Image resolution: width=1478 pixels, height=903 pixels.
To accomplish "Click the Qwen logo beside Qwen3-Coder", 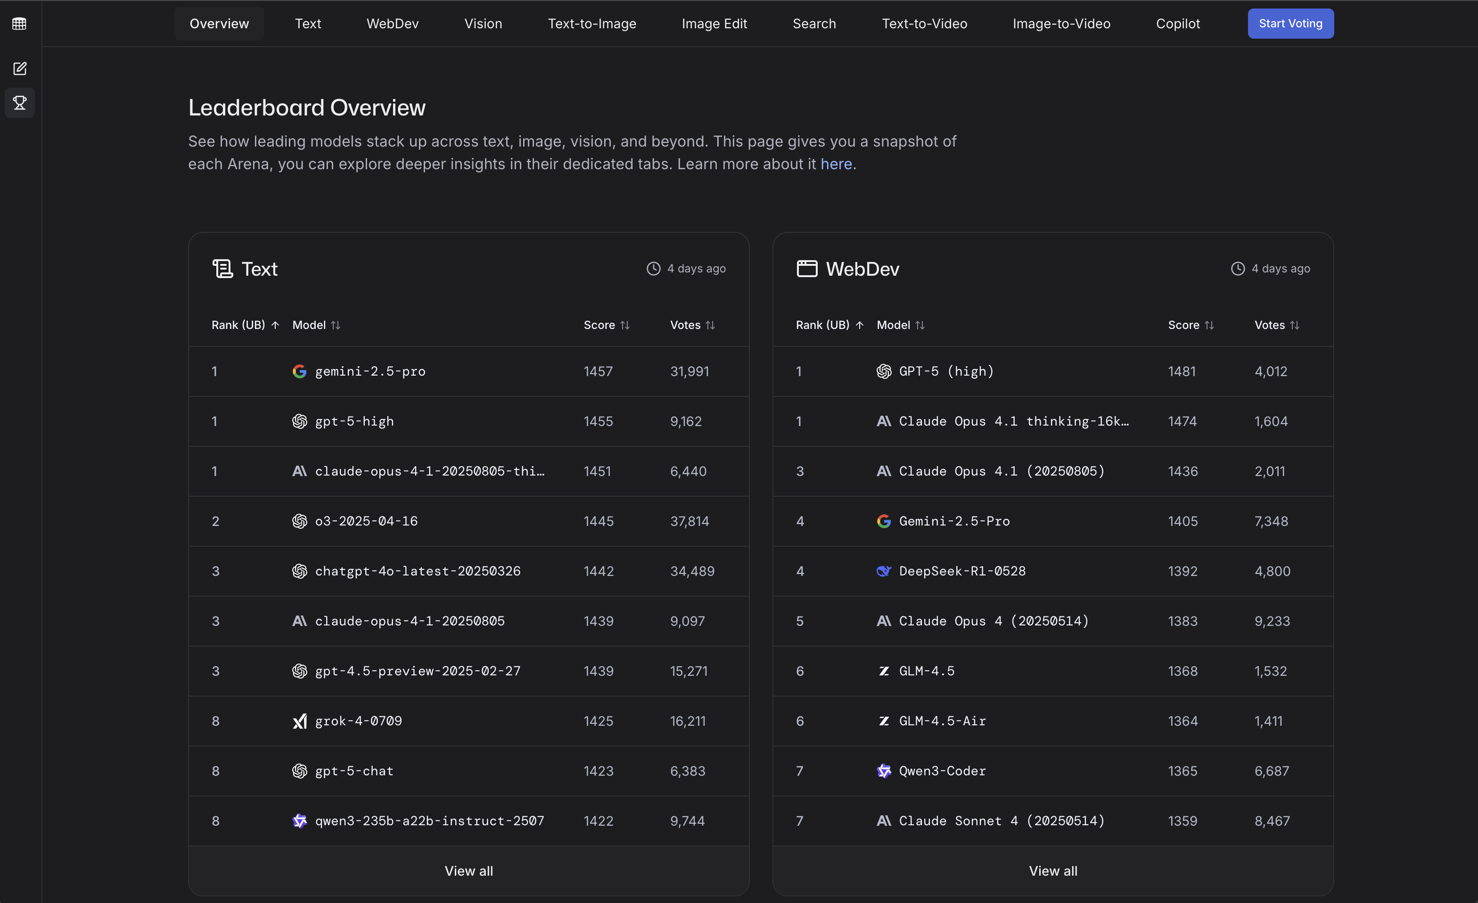I will click(884, 771).
